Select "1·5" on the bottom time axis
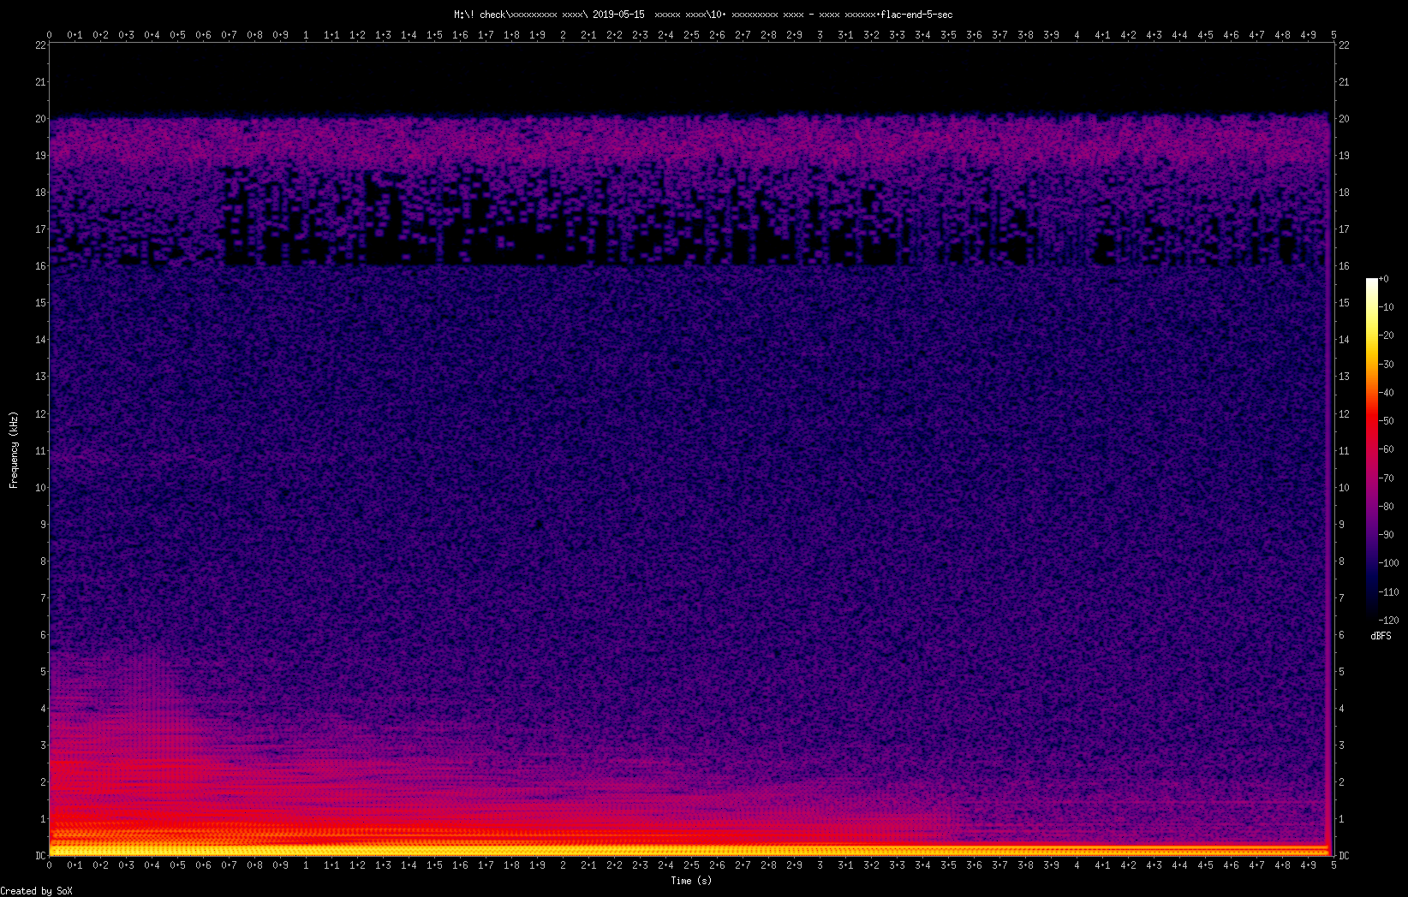The width and height of the screenshot is (1408, 897). pyautogui.click(x=434, y=865)
